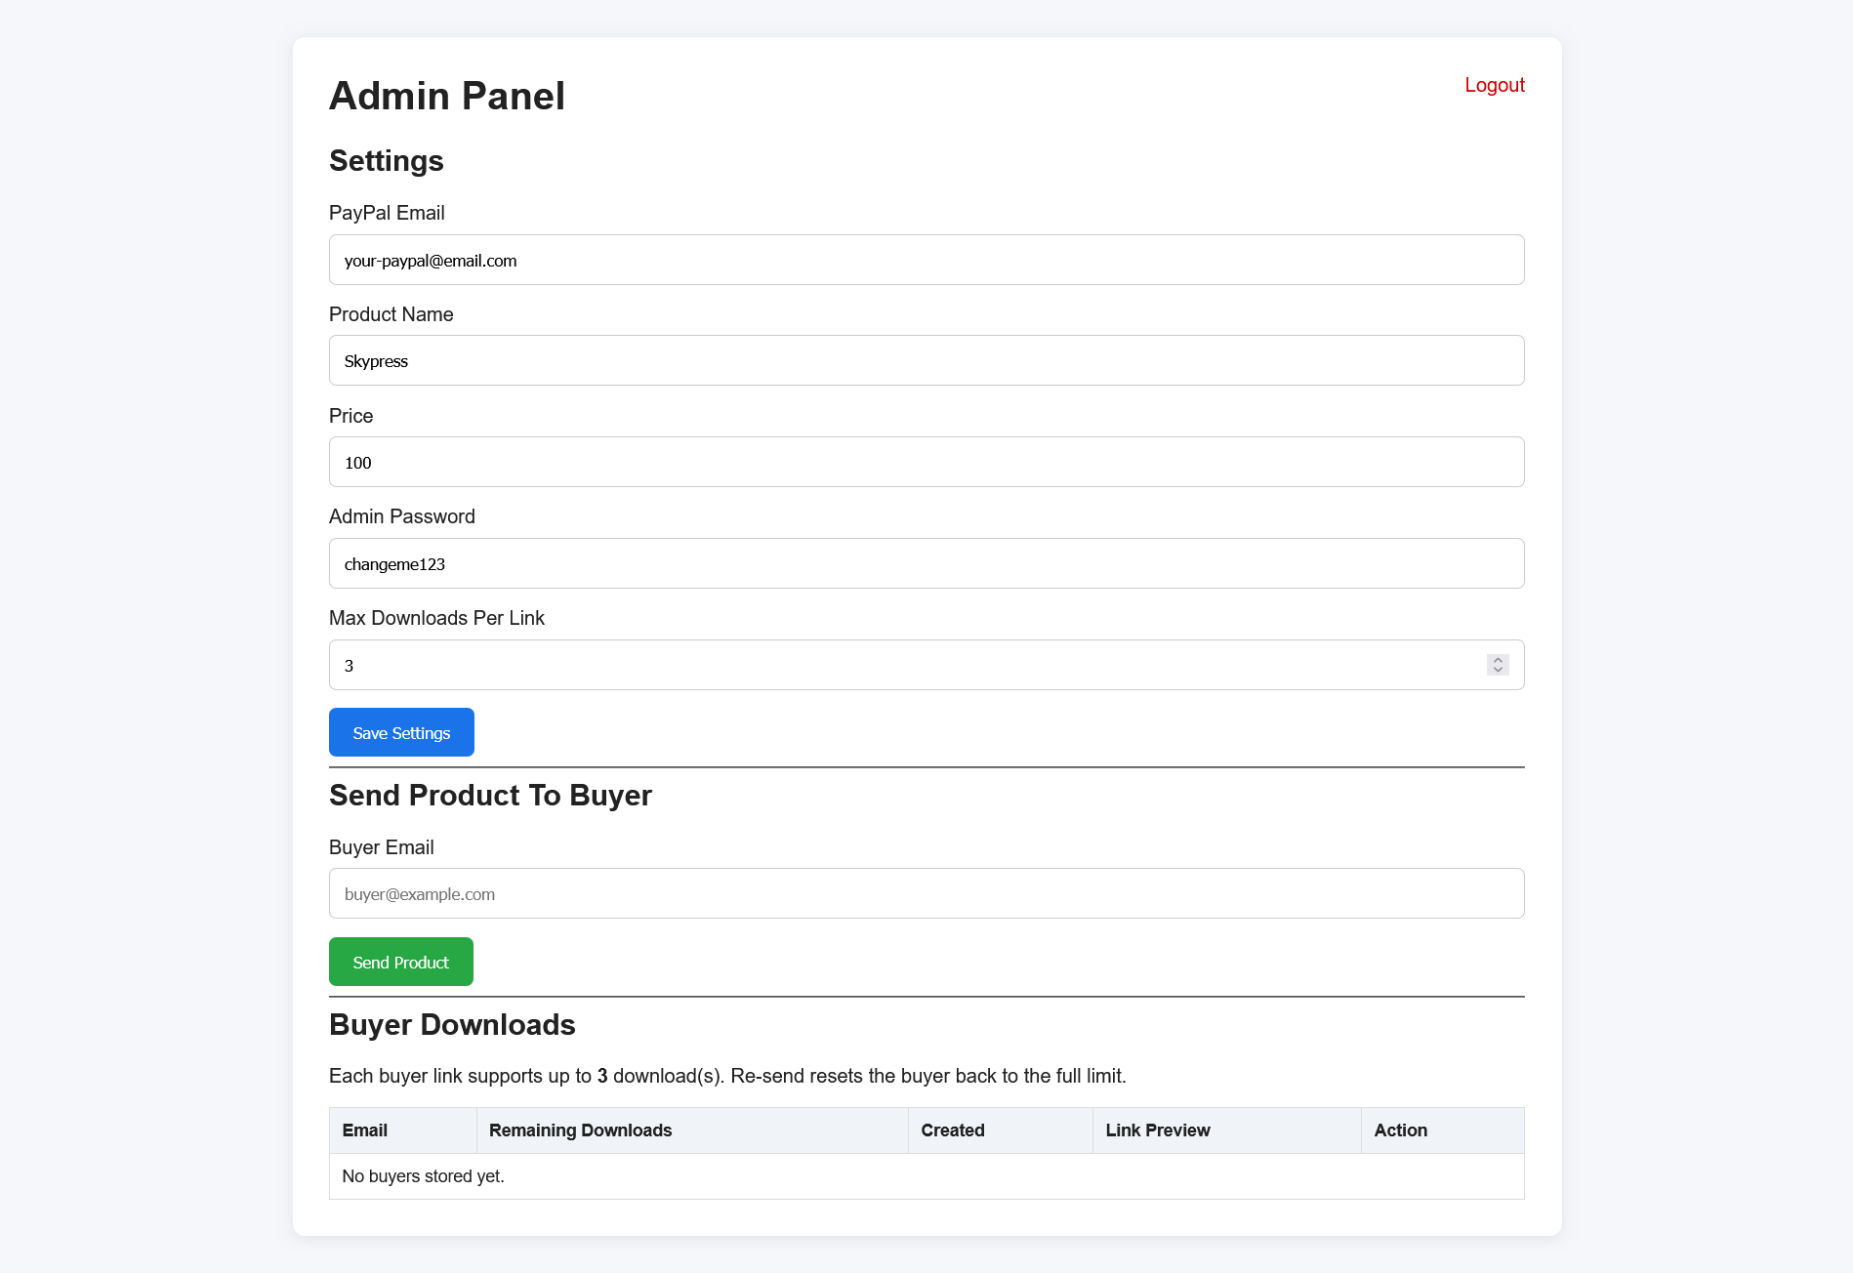Click the Email column header
The image size is (1853, 1274).
(365, 1130)
